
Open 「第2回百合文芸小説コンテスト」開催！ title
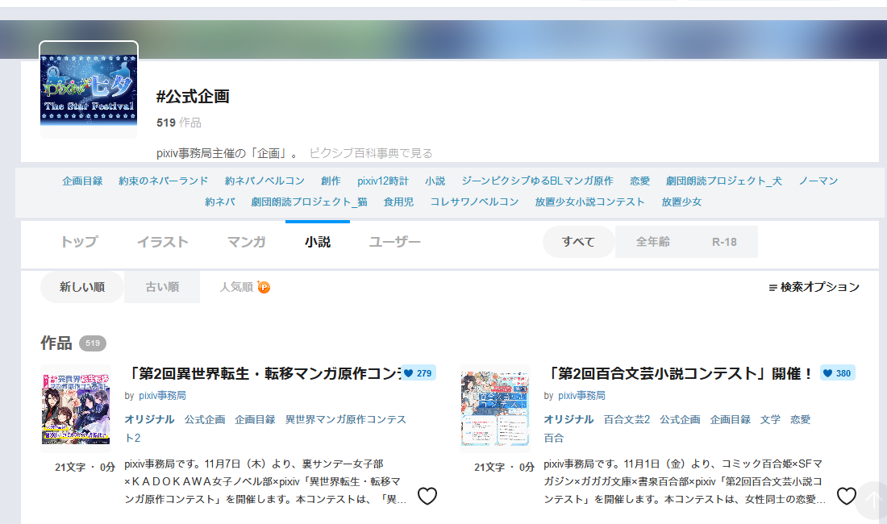(680, 373)
